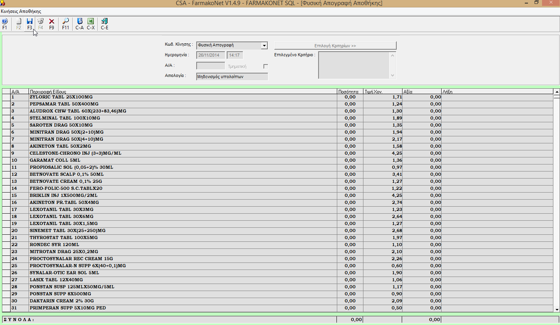Click the F2 new document icon
Viewport: 560px width, 325px height.
[x=19, y=24]
